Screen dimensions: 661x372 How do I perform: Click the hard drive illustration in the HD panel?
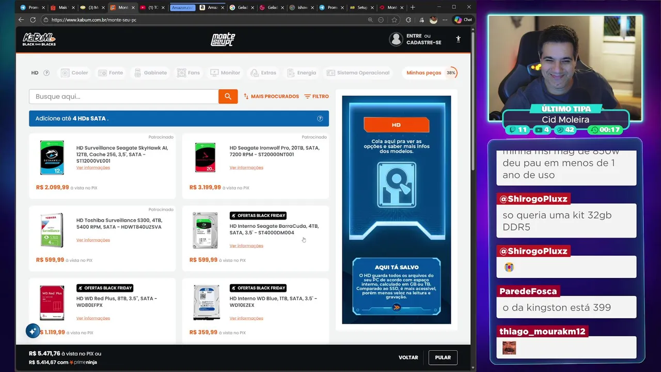point(396,185)
